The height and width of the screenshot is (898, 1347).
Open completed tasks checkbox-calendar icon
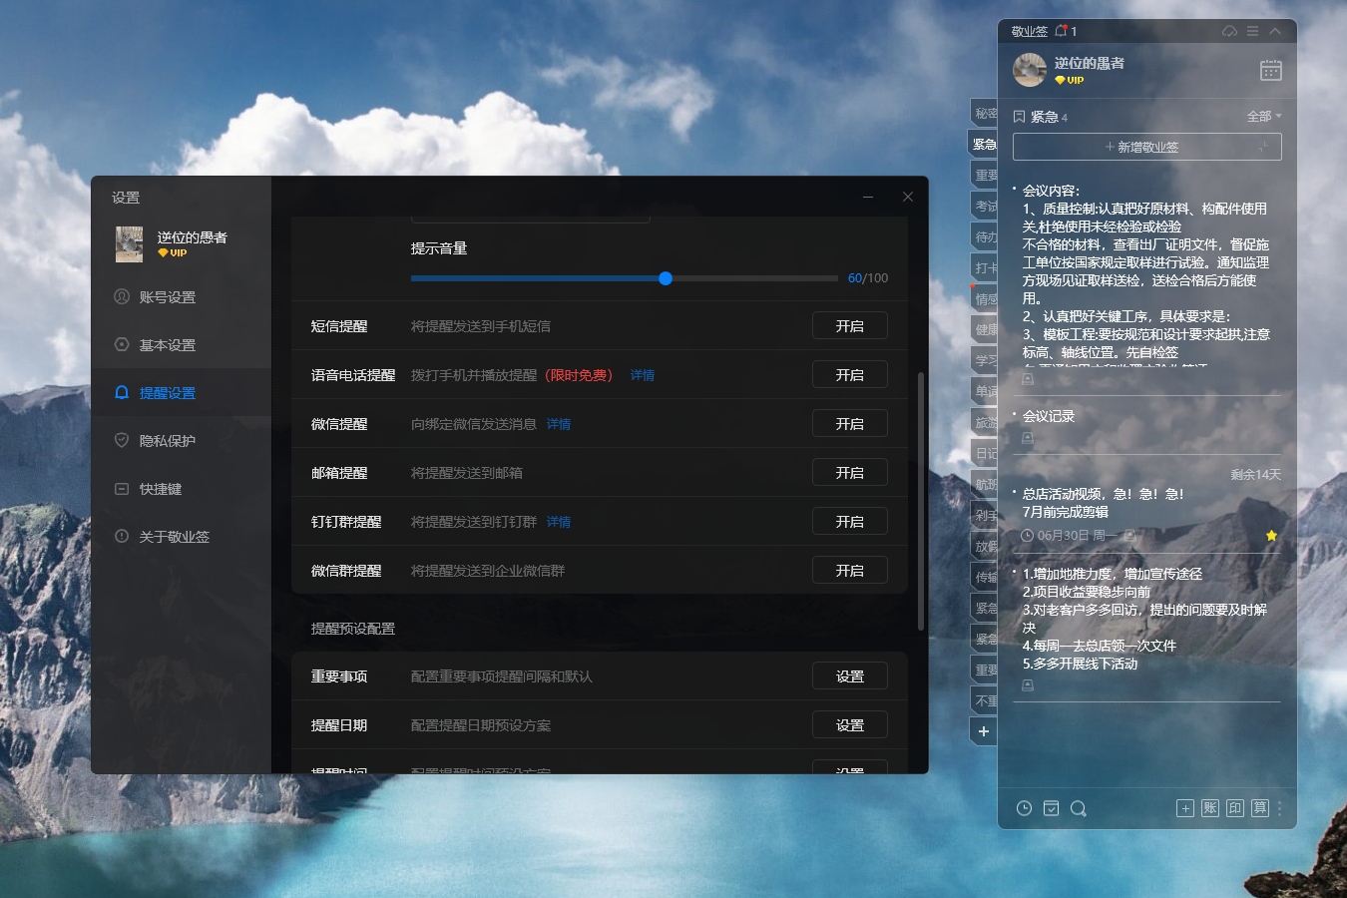(x=1051, y=808)
